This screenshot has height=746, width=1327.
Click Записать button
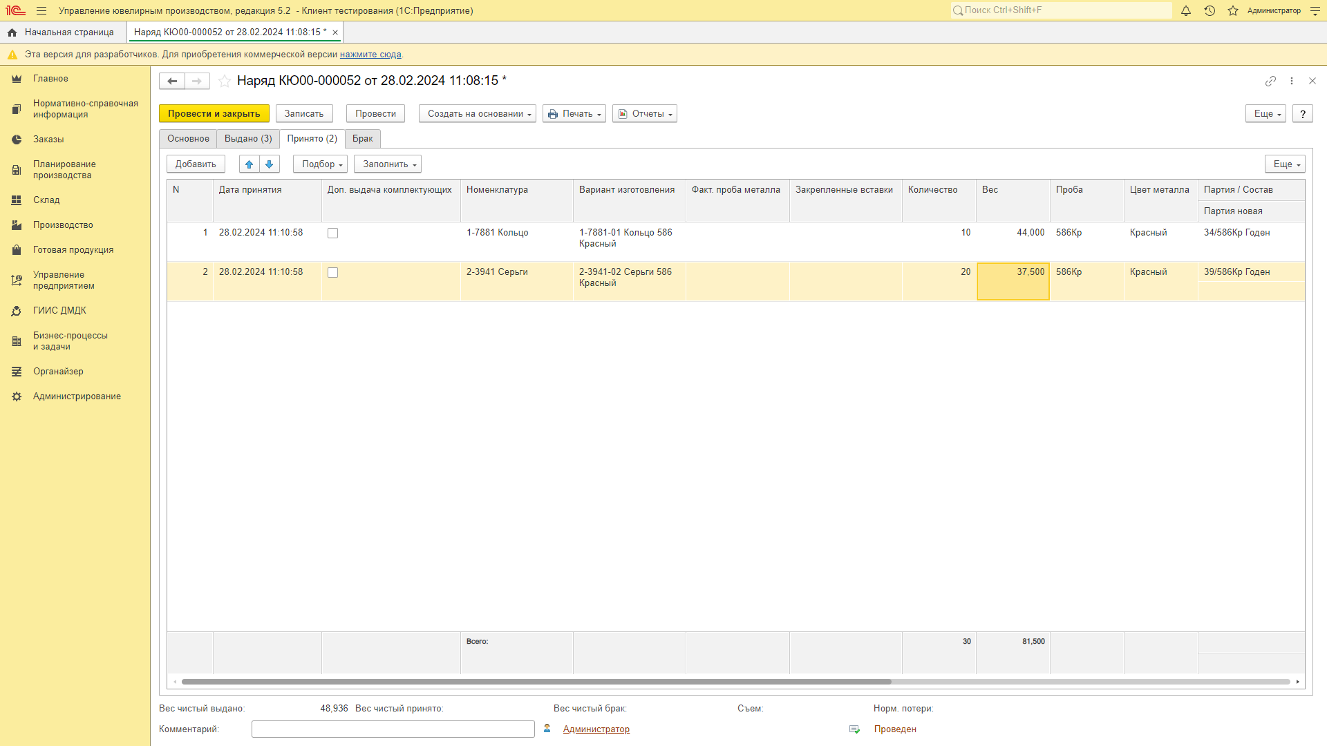click(304, 114)
